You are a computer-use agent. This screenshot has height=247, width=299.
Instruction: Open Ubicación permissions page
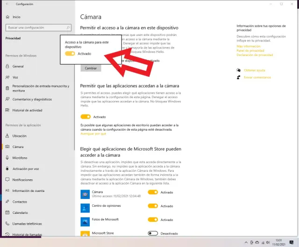click(19, 136)
